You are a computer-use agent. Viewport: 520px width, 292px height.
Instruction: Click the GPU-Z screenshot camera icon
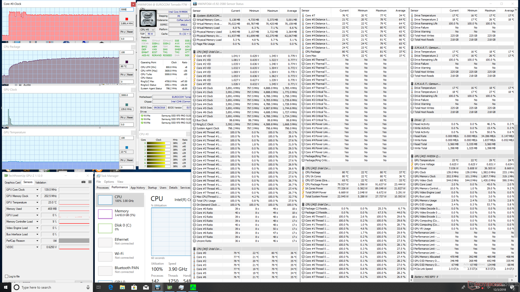[x=83, y=182]
